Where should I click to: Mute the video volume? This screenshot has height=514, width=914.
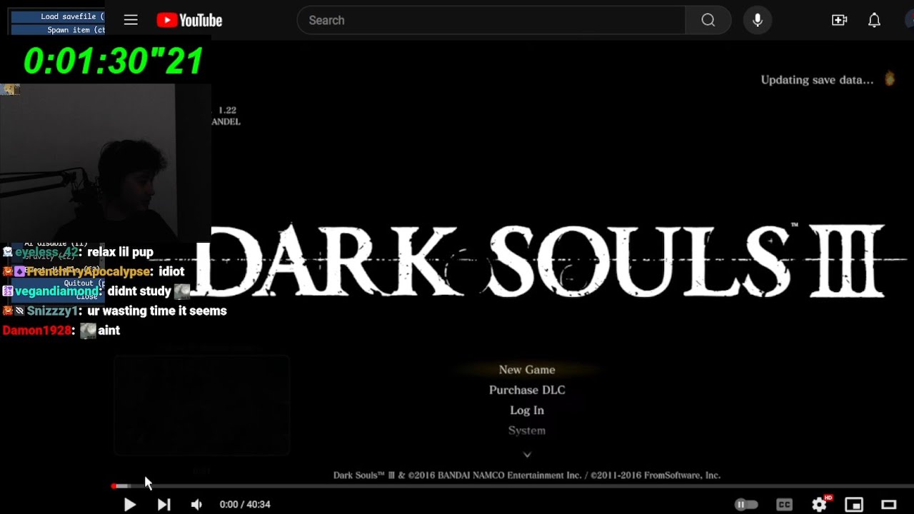[x=196, y=505]
